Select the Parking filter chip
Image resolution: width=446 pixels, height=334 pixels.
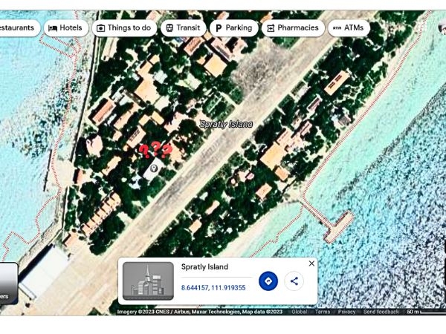[234, 28]
